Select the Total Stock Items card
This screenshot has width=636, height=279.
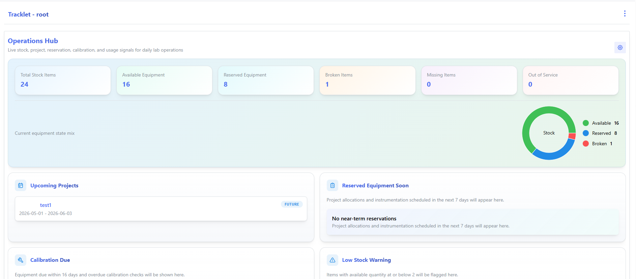[63, 80]
